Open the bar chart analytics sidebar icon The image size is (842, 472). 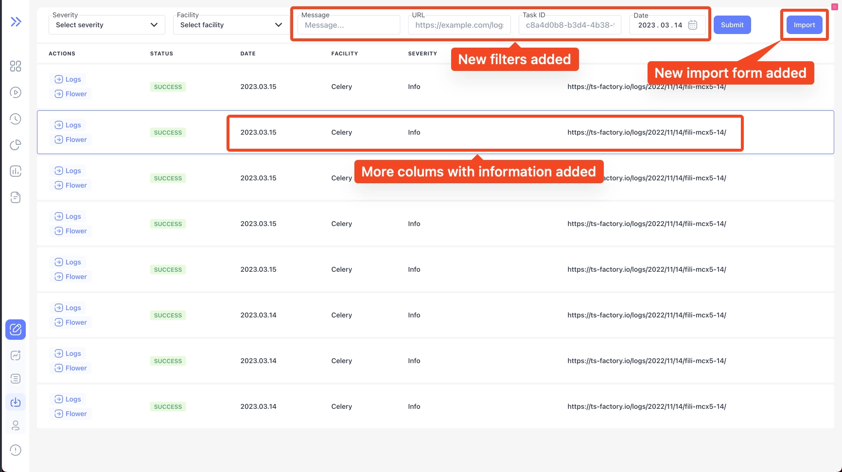coord(16,171)
